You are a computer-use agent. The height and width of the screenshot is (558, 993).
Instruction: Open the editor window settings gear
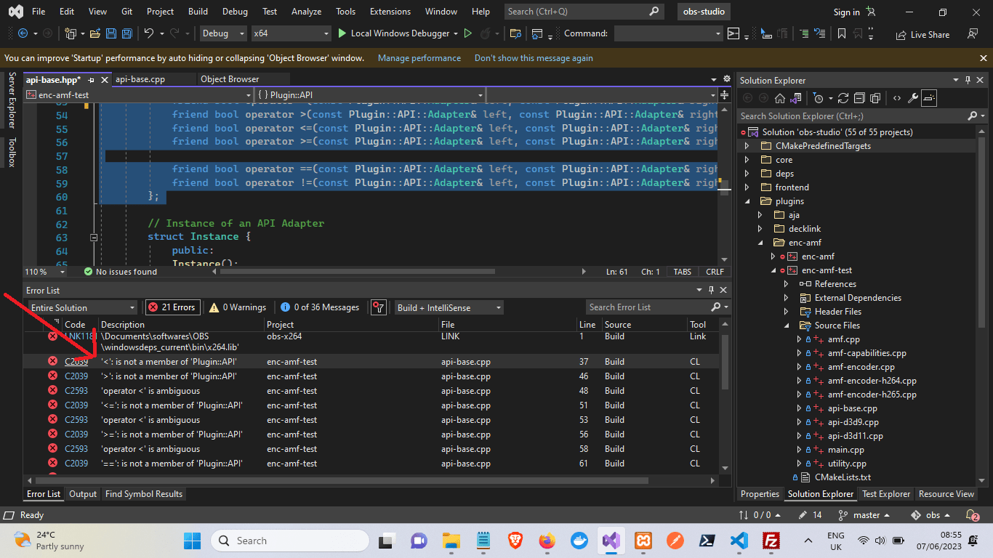[x=725, y=79]
